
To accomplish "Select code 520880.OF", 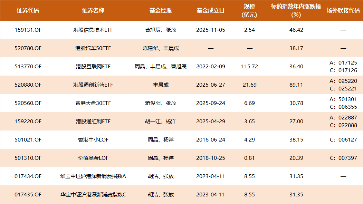I will click(x=28, y=85).
